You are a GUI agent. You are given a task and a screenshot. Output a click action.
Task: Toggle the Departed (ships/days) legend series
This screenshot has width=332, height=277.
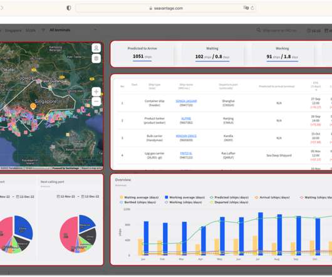point(229,202)
